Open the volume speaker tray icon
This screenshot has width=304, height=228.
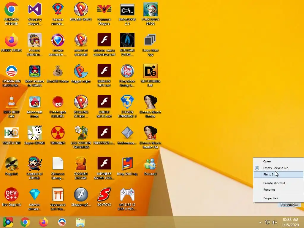pyautogui.click(x=275, y=222)
